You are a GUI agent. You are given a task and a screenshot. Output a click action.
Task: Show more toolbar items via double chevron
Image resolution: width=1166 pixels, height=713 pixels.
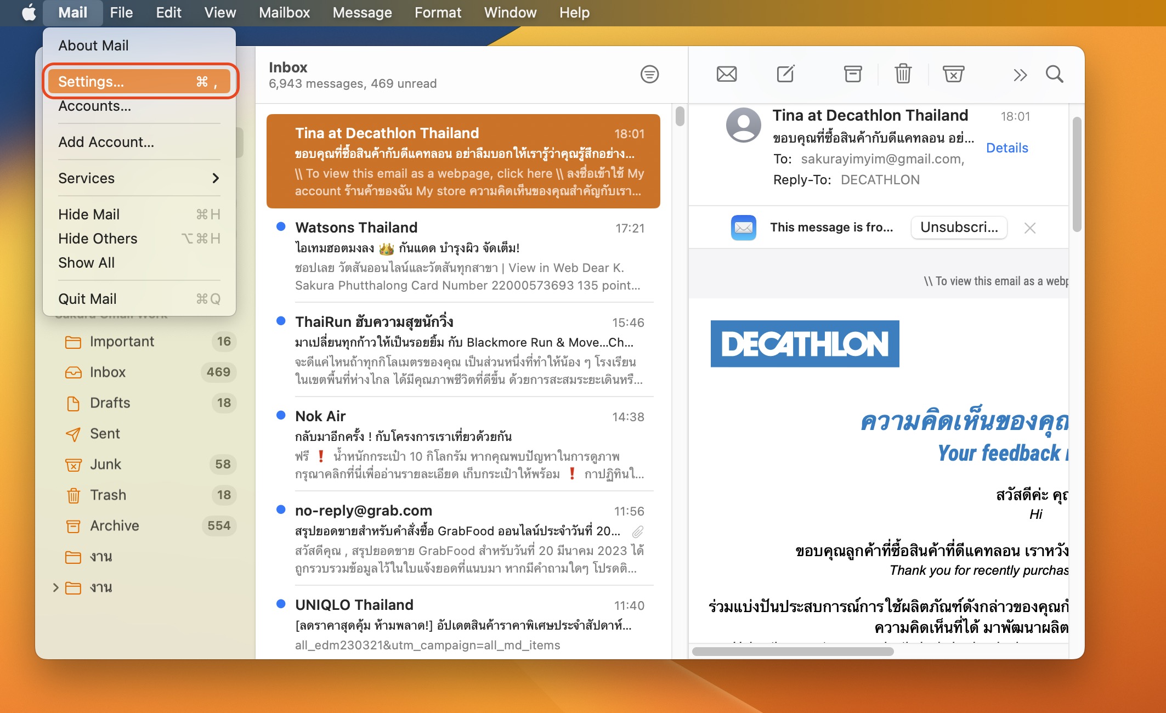tap(1020, 75)
